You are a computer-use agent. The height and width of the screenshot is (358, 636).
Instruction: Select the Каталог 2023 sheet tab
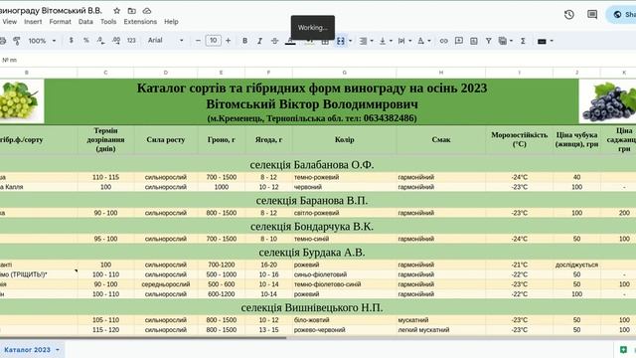pos(27,349)
